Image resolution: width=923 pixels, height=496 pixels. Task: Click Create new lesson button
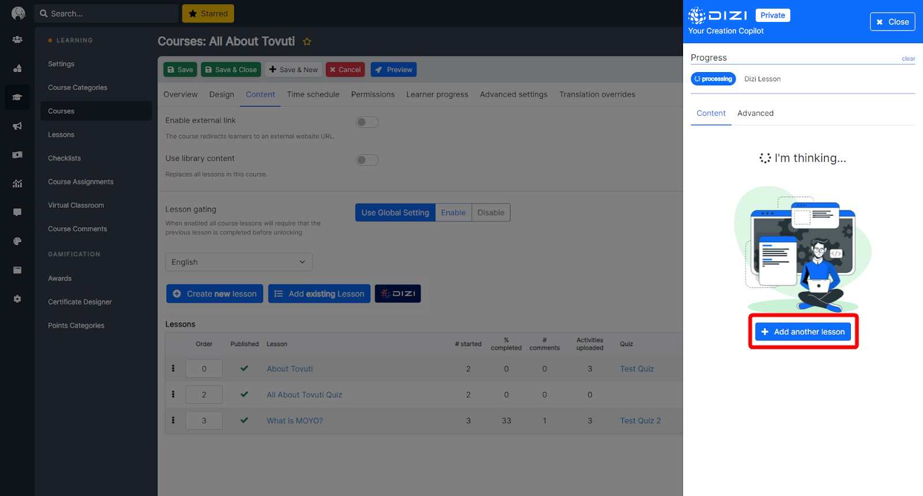215,294
